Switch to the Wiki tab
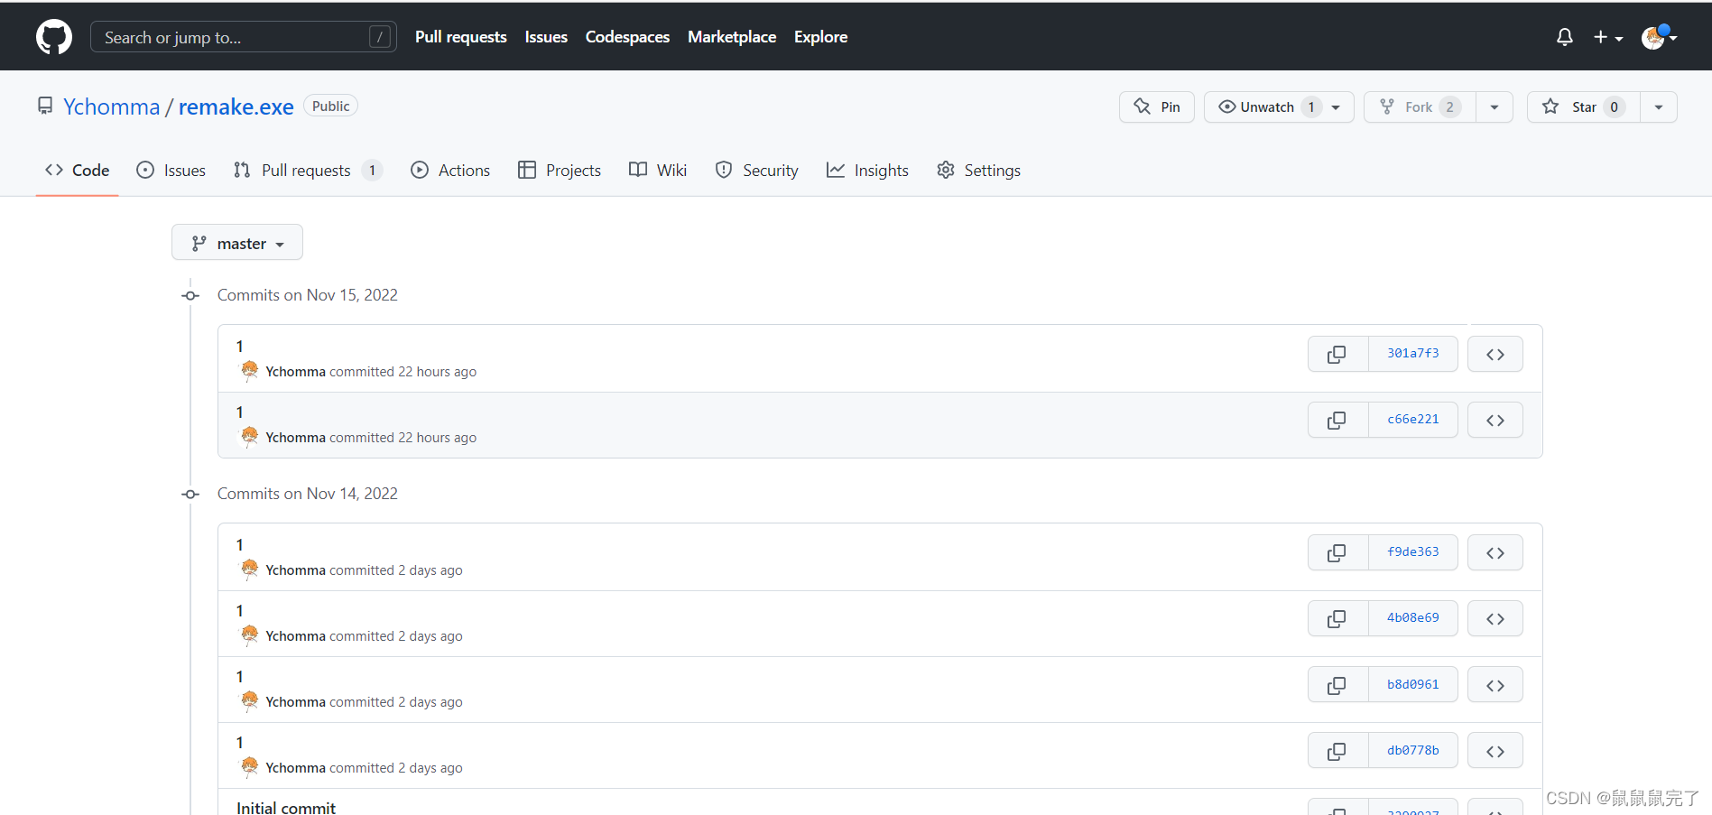Viewport: 1712px width, 815px height. (658, 170)
